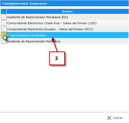The image size is (129, 123).
Task: Tick the box for the last Asistente de Reconversión Monetaria row
Action: 4,41
